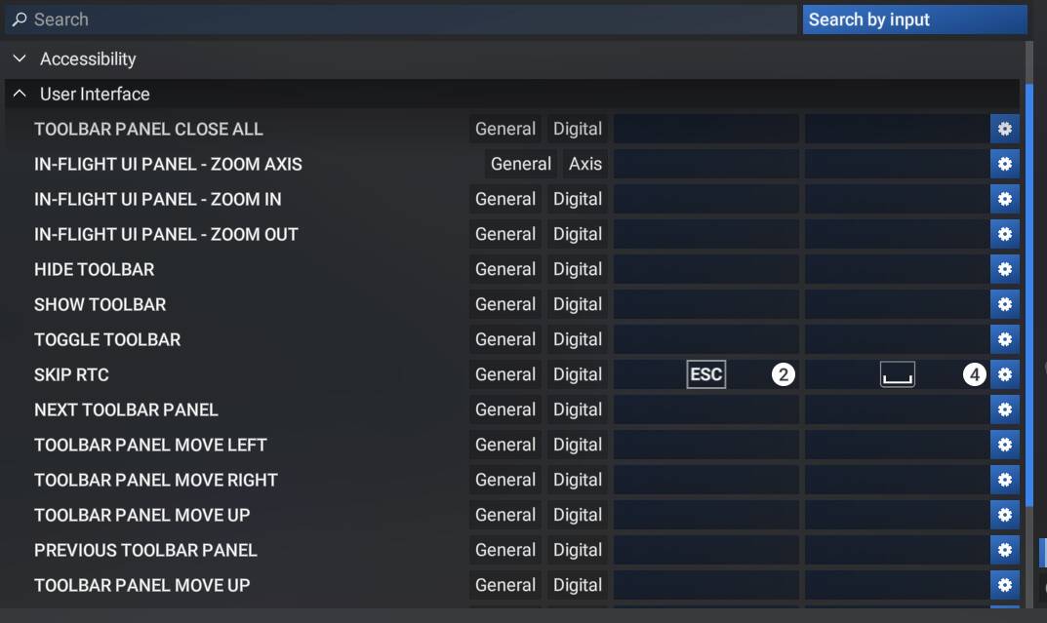Click the search magnifier icon
The width and height of the screenshot is (1047, 623).
(20, 19)
